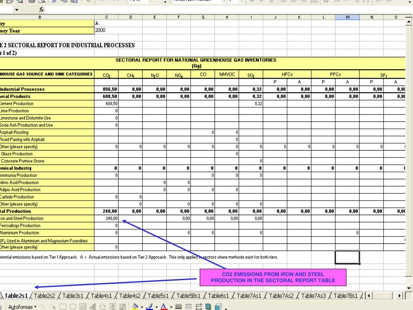Viewport: 413px width, 310px height.
Task: Open the Autoformas menu
Action: 22,307
